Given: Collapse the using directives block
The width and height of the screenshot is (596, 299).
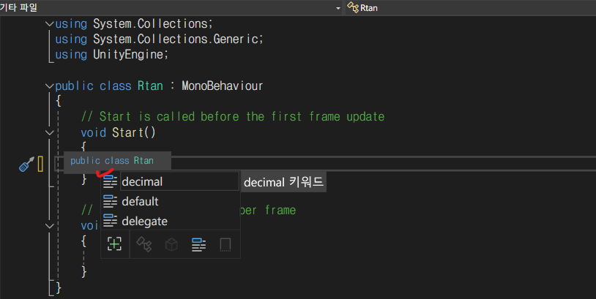Looking at the screenshot, I should [49, 24].
